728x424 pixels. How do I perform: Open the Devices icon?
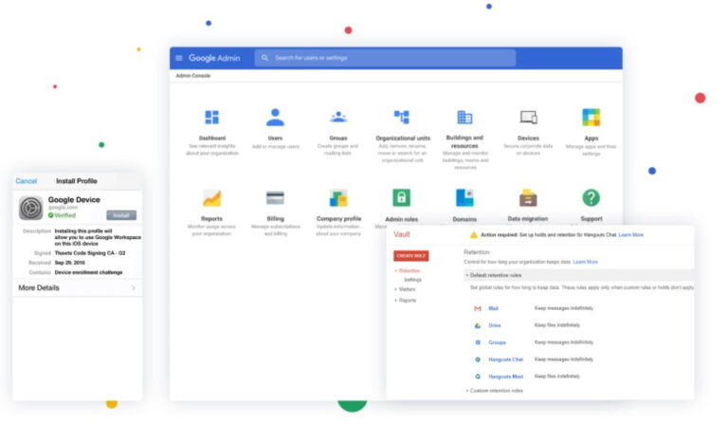tap(528, 117)
